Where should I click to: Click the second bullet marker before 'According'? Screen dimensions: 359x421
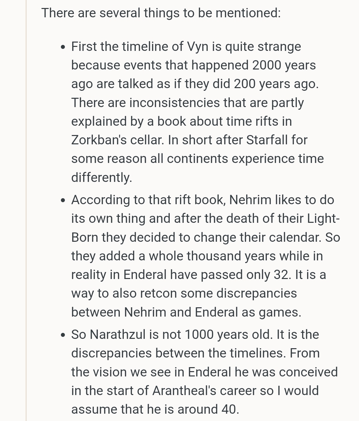[x=63, y=201]
